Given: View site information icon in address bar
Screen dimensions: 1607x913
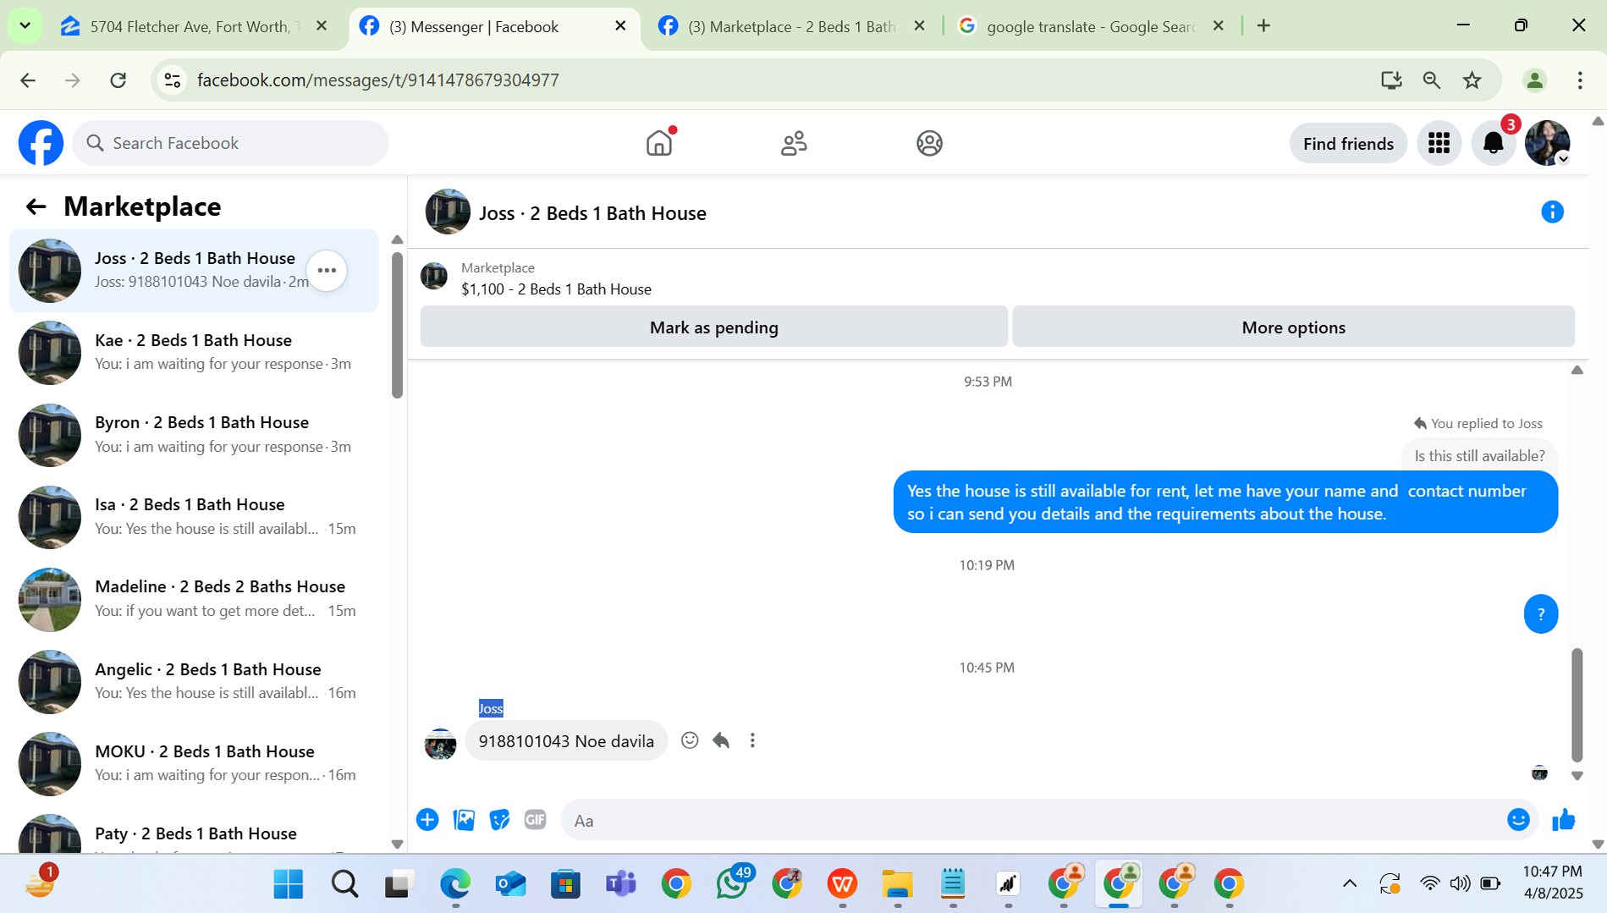Looking at the screenshot, I should pos(173,80).
